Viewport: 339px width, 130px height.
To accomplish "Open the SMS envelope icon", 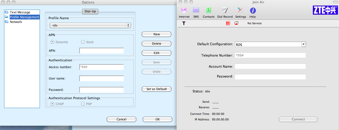I will pyautogui.click(x=196, y=10).
